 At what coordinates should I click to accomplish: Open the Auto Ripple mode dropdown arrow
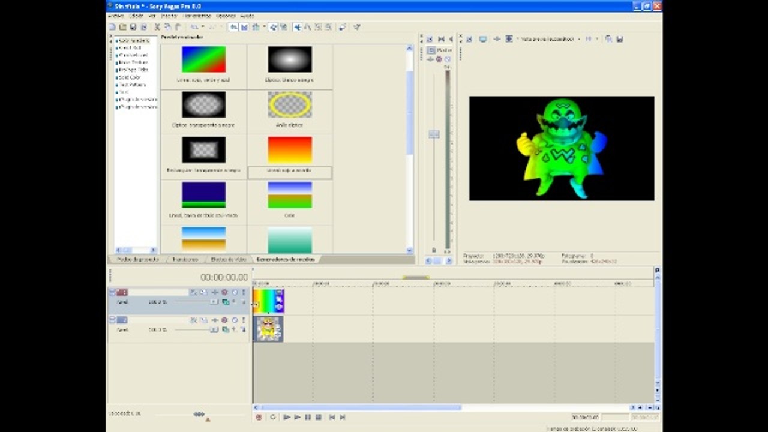tap(263, 27)
